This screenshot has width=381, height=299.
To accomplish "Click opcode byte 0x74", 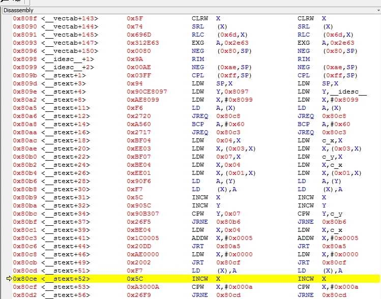I will [x=135, y=26].
